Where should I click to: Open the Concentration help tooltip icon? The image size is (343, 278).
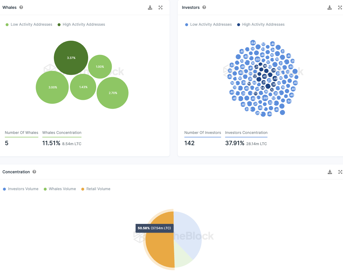34,172
